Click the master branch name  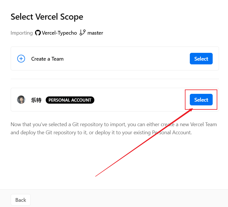point(95,33)
